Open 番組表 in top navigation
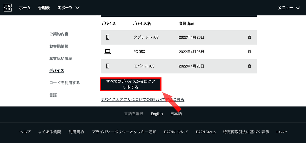The width and height of the screenshot is (306, 143). pyautogui.click(x=44, y=8)
